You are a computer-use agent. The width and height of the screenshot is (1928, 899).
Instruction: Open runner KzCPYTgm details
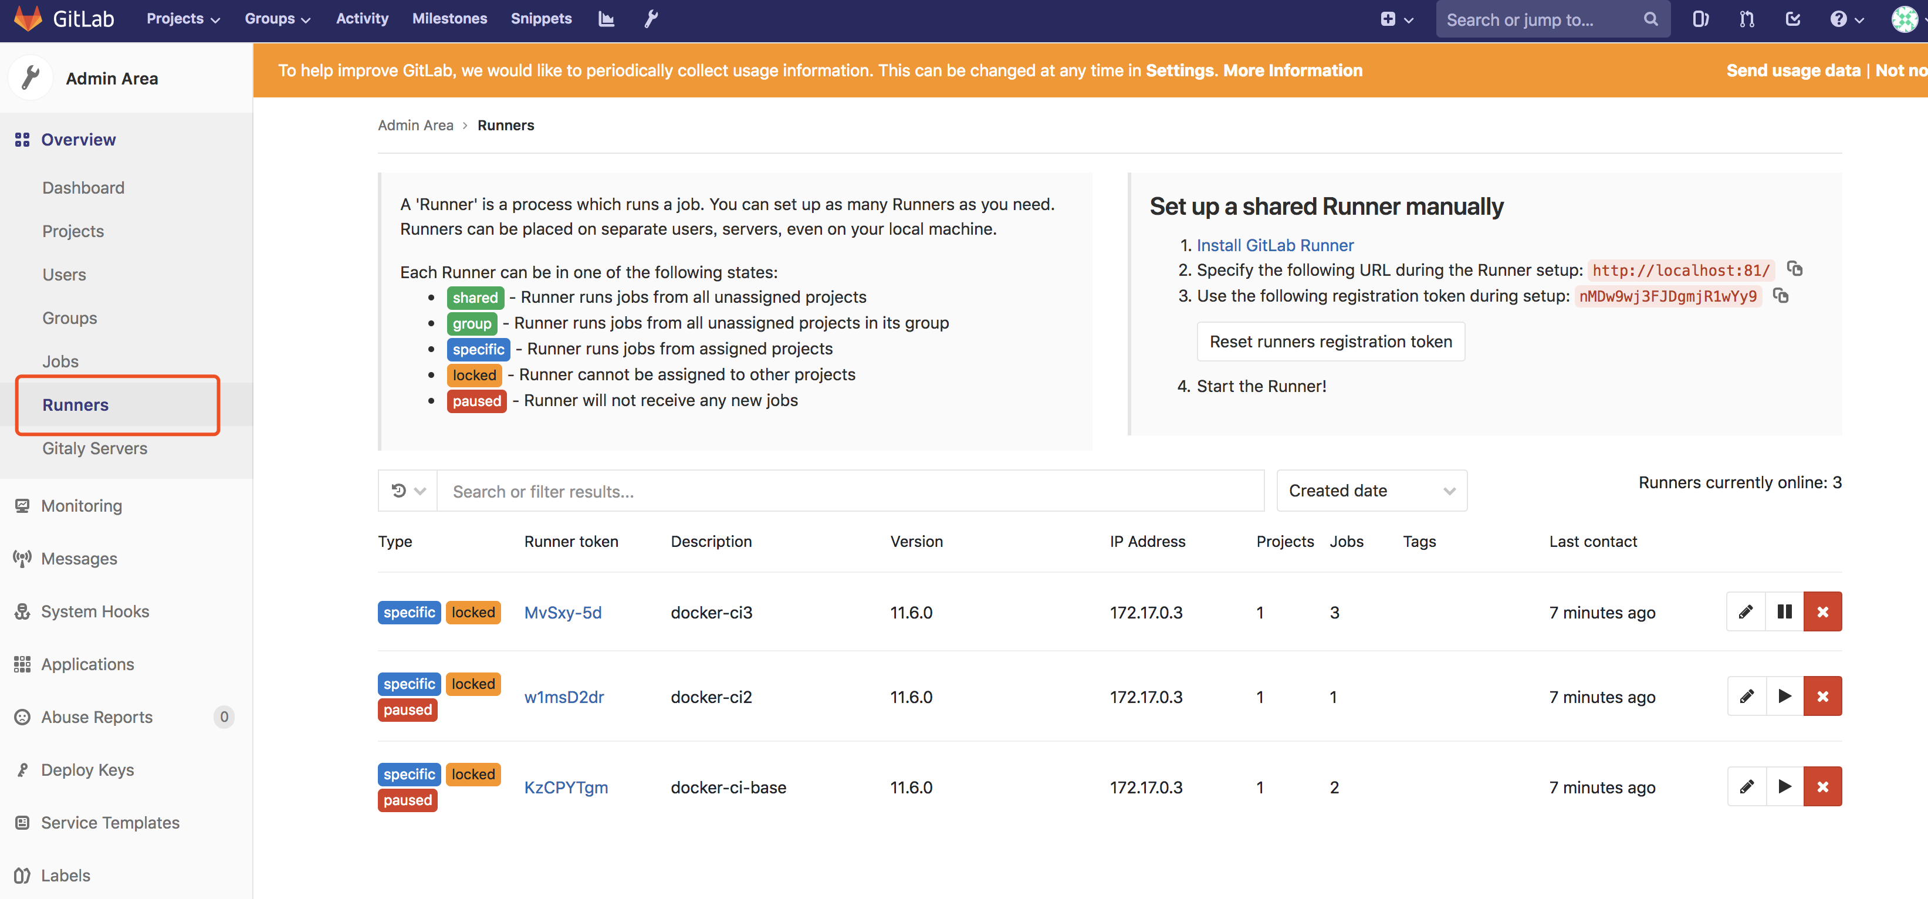click(566, 787)
